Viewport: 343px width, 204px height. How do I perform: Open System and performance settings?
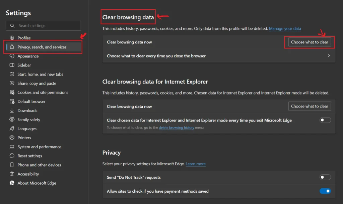point(40,147)
